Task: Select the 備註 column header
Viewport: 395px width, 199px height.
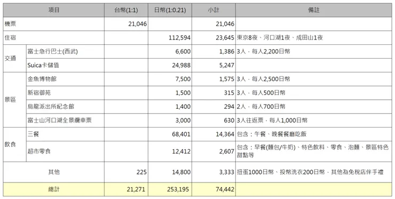Action: (x=314, y=10)
